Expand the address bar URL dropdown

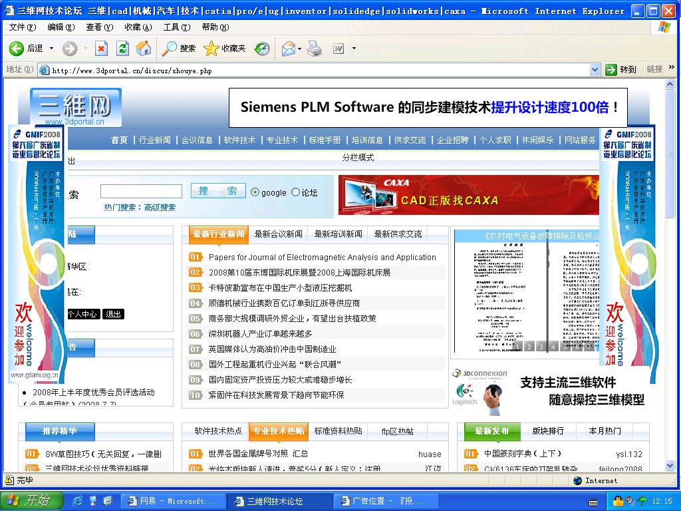click(595, 69)
